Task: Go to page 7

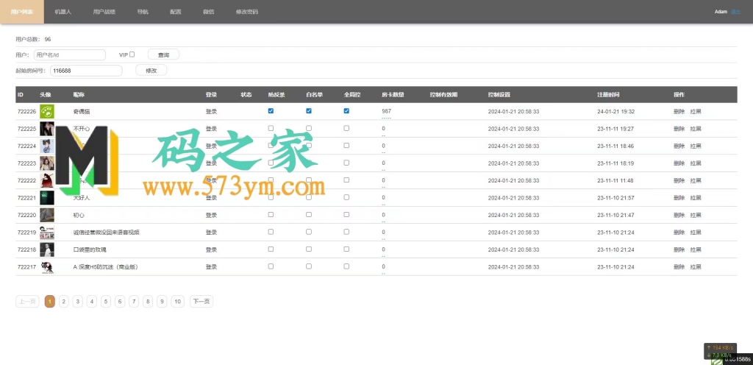Action: (134, 302)
